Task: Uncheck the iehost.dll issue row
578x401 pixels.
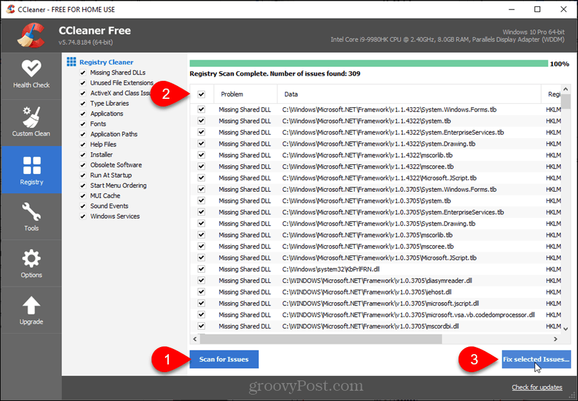Action: coord(201,292)
